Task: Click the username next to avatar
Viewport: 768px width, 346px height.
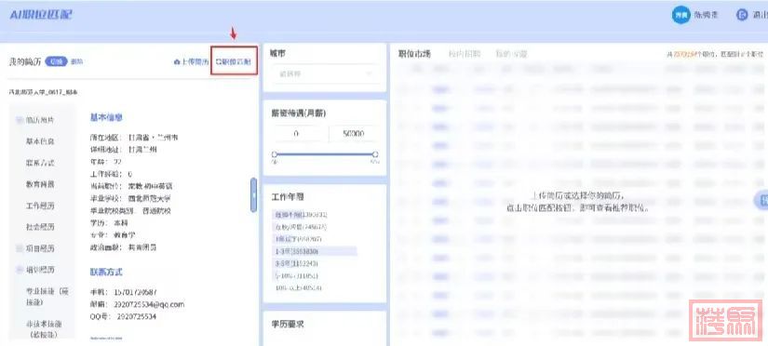Action: tap(706, 15)
